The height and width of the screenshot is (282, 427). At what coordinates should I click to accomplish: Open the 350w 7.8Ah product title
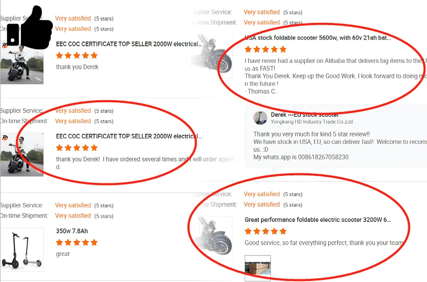72,231
